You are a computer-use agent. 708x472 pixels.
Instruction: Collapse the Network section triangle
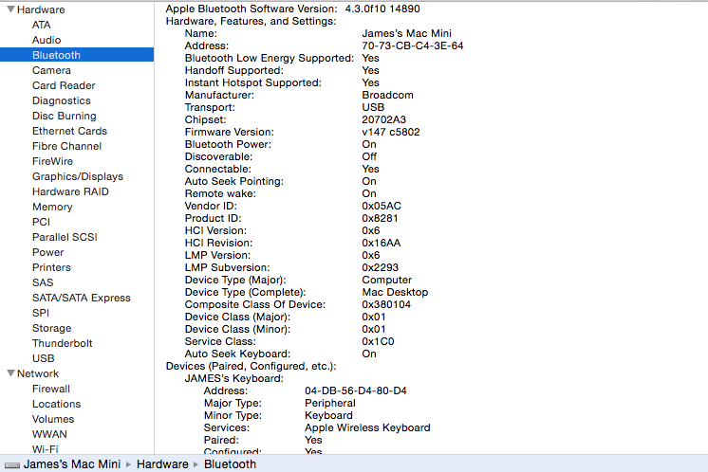pyautogui.click(x=10, y=373)
